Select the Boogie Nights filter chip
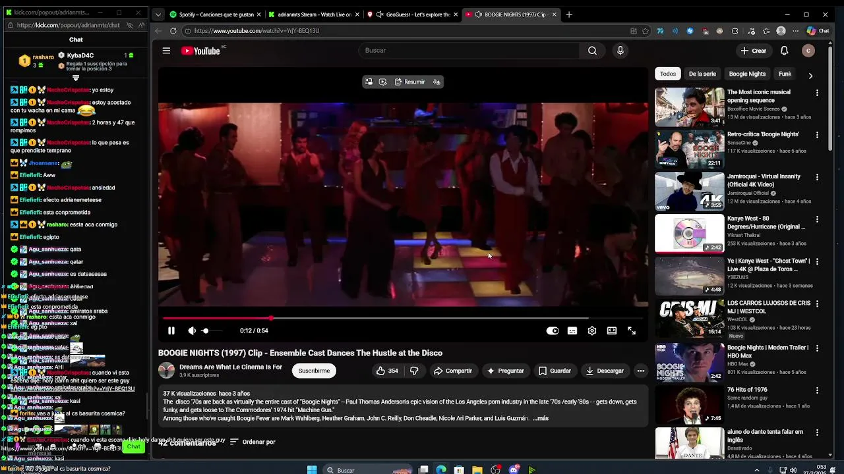The image size is (844, 474). click(747, 74)
